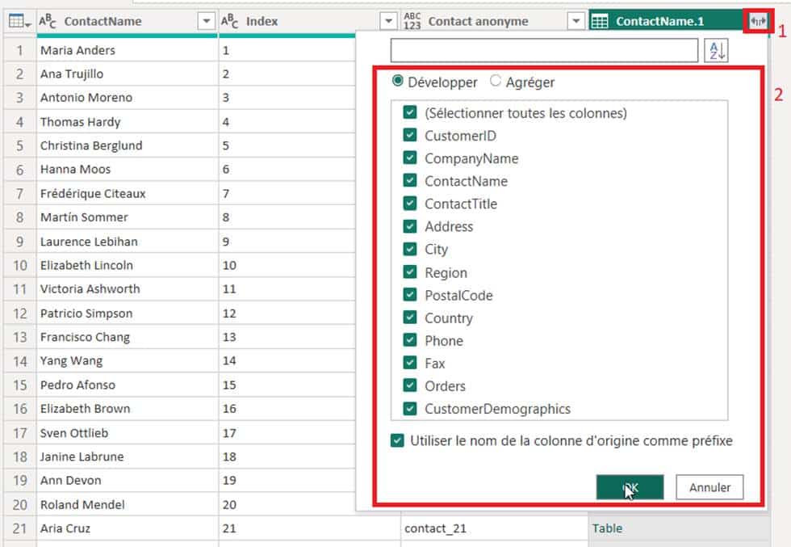Open the Contact anonyme column filter dropdown
This screenshot has width=791, height=547.
pyautogui.click(x=575, y=22)
